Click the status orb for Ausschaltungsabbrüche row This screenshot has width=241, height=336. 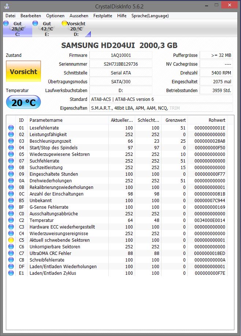click(x=11, y=213)
